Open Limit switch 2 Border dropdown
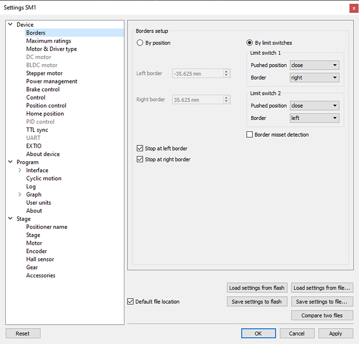Screen dimensions: 359x344 pos(314,118)
